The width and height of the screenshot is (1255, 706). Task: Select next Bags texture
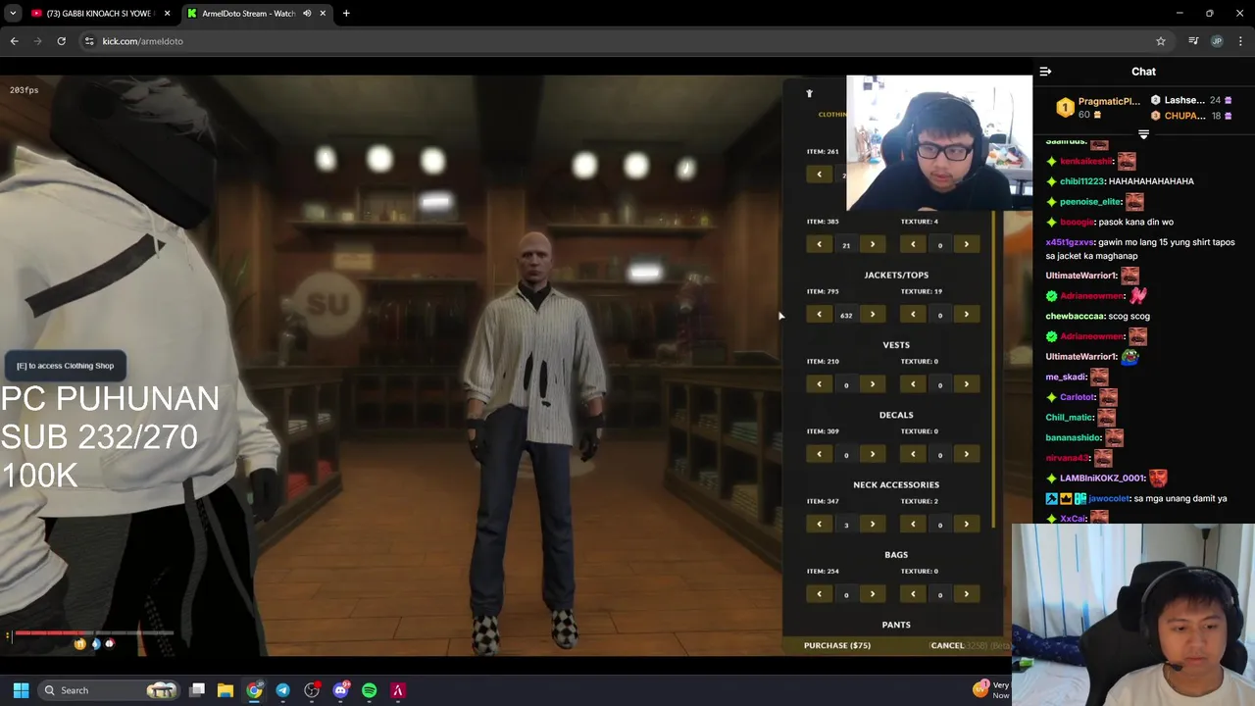tap(967, 593)
